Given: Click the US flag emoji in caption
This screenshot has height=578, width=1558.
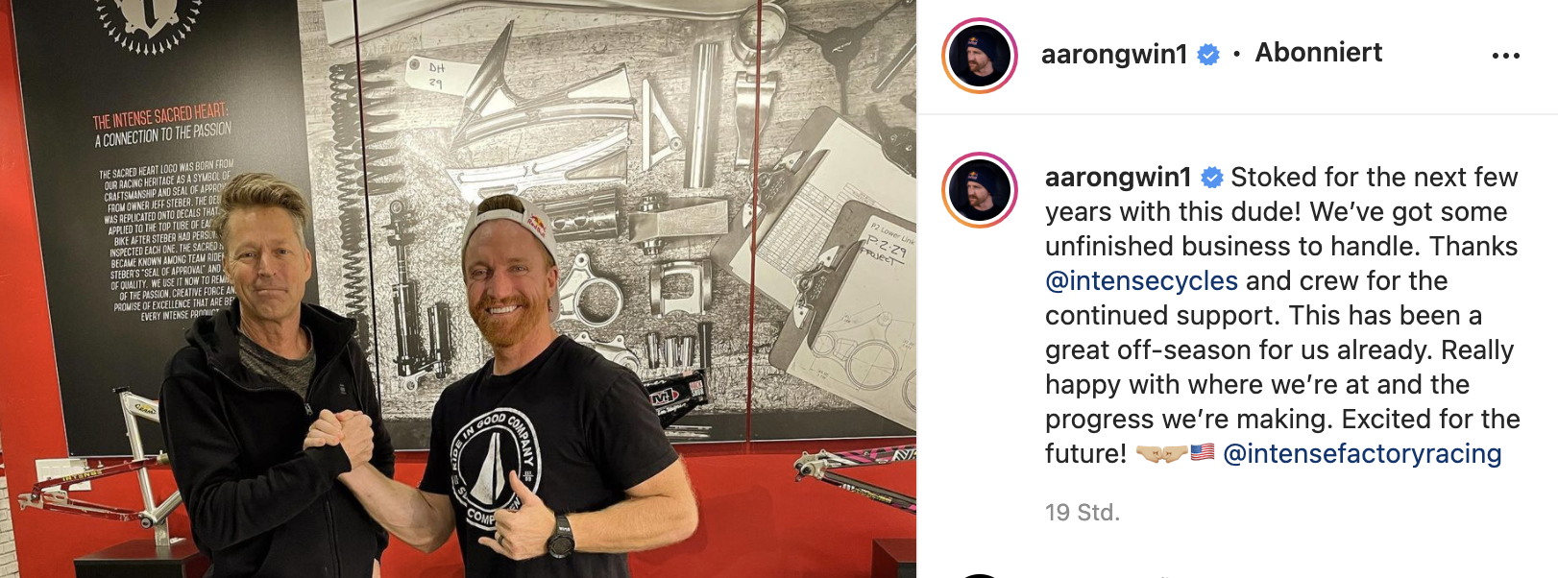Looking at the screenshot, I should pos(1203,452).
